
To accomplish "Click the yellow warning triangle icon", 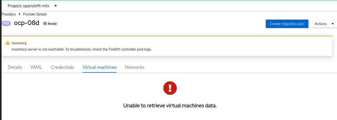I will coord(8,43).
